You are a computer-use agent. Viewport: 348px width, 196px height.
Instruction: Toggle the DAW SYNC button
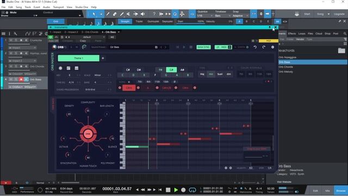(x=203, y=47)
